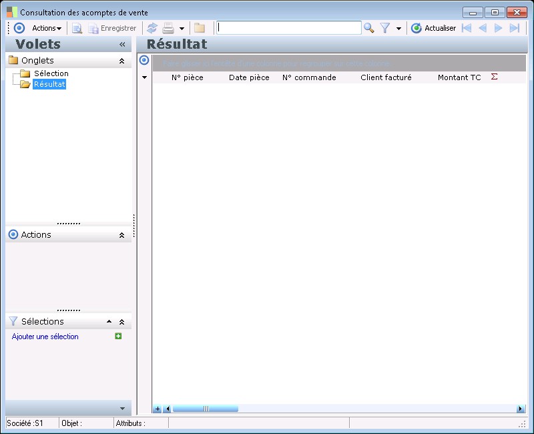The height and width of the screenshot is (434, 534).
Task: Click the magnifying glass search icon
Action: 369,28
